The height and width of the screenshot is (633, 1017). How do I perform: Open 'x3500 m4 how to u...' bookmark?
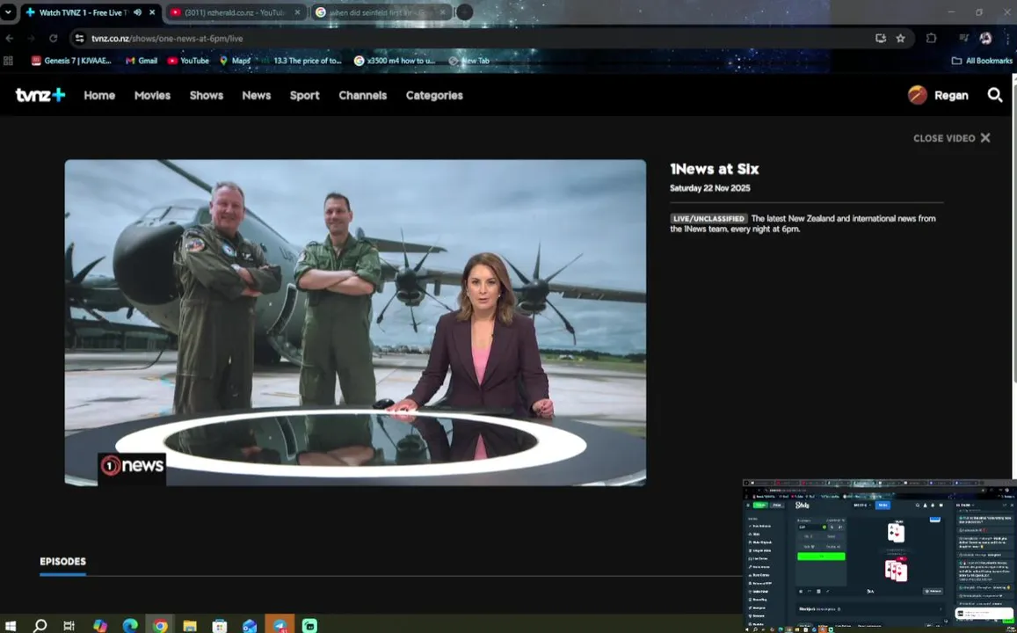pyautogui.click(x=395, y=61)
